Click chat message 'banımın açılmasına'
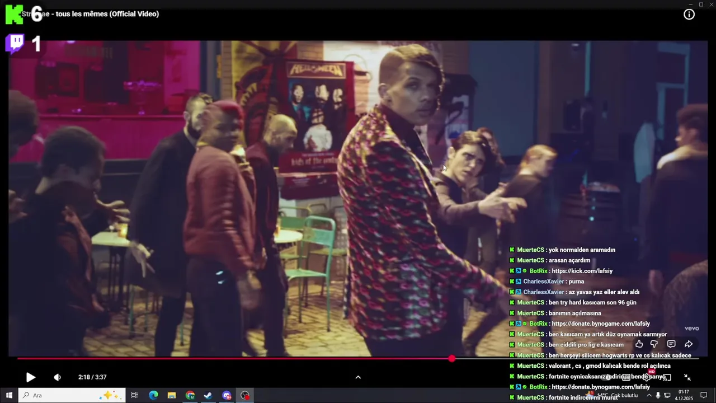Screen dimensions: 716x403 (x=574, y=313)
